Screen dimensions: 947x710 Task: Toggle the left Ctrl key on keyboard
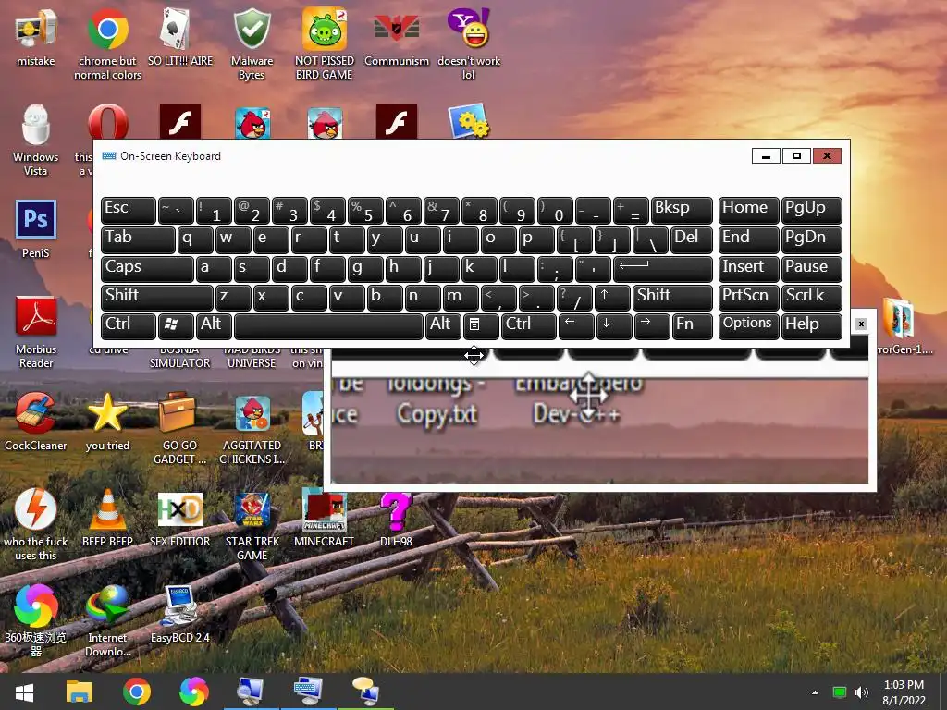[128, 326]
